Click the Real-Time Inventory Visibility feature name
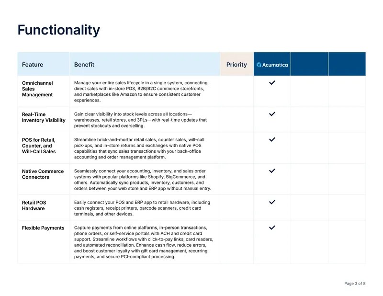Screen dimensions: 383x296 point(44,117)
